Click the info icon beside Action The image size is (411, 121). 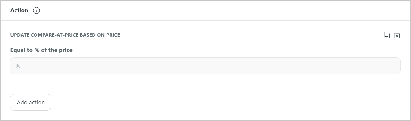(36, 10)
